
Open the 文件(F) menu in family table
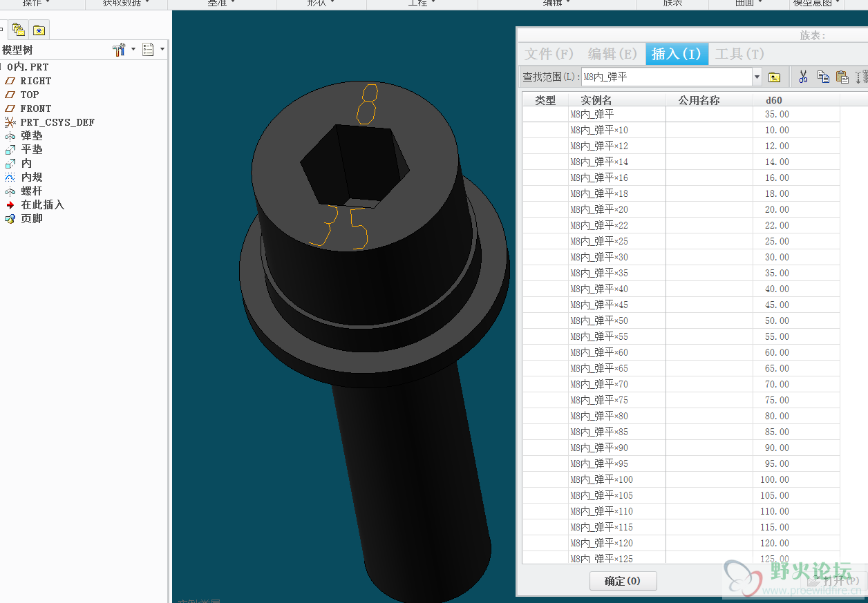coord(549,54)
